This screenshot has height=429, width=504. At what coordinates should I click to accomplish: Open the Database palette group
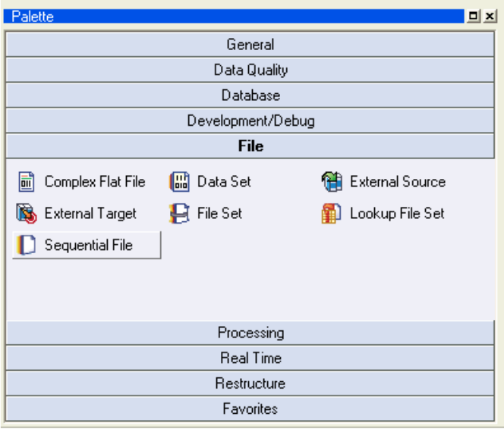[x=250, y=96]
